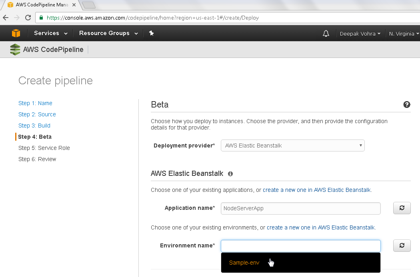Open the N. Virginia region menu
Screen dimensions: 420x277
tap(404, 34)
